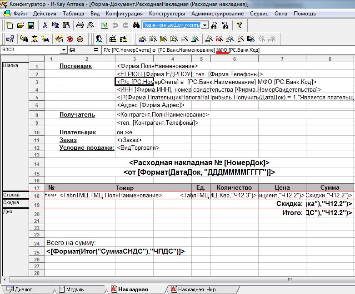Click the Print icon in toolbar
This screenshot has width=355, height=294.
click(80, 25)
